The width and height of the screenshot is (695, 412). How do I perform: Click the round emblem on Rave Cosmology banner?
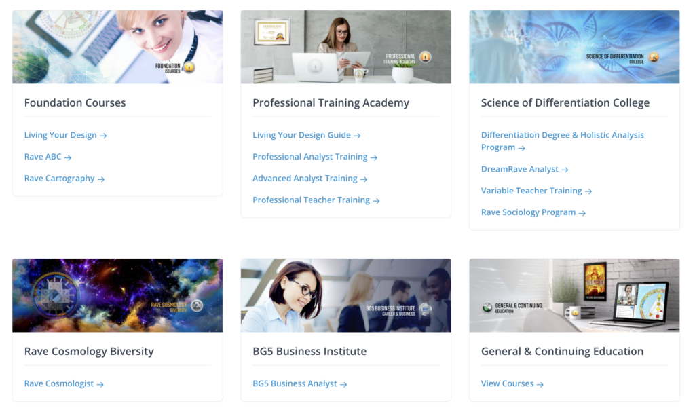coord(197,305)
